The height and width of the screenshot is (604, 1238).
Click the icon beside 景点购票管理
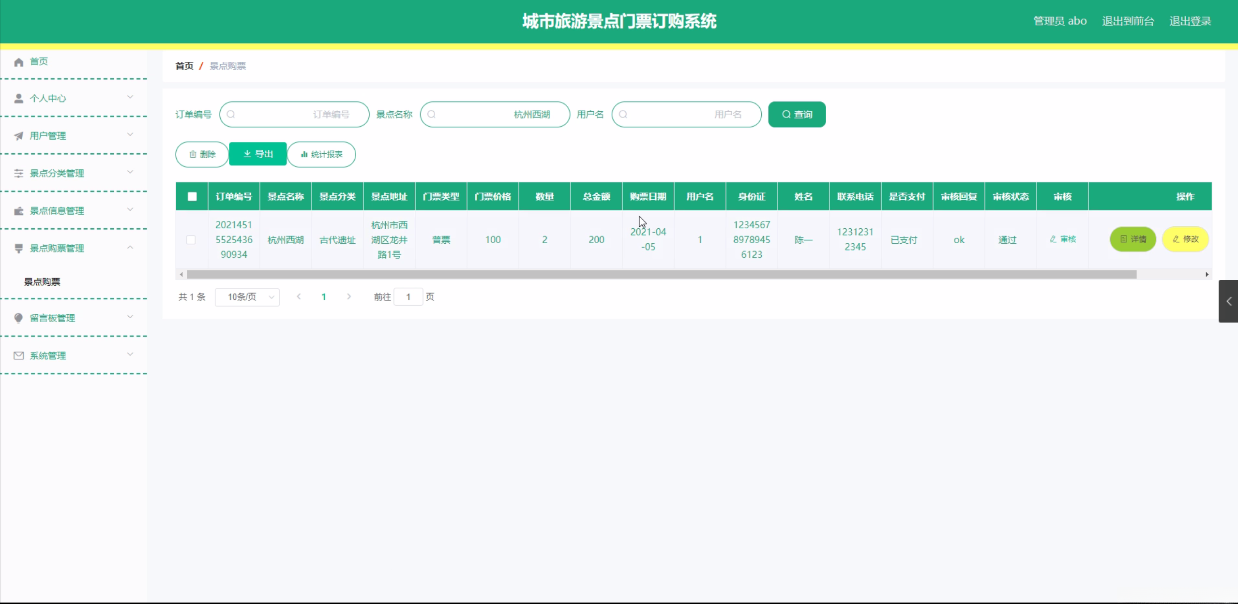pos(19,249)
